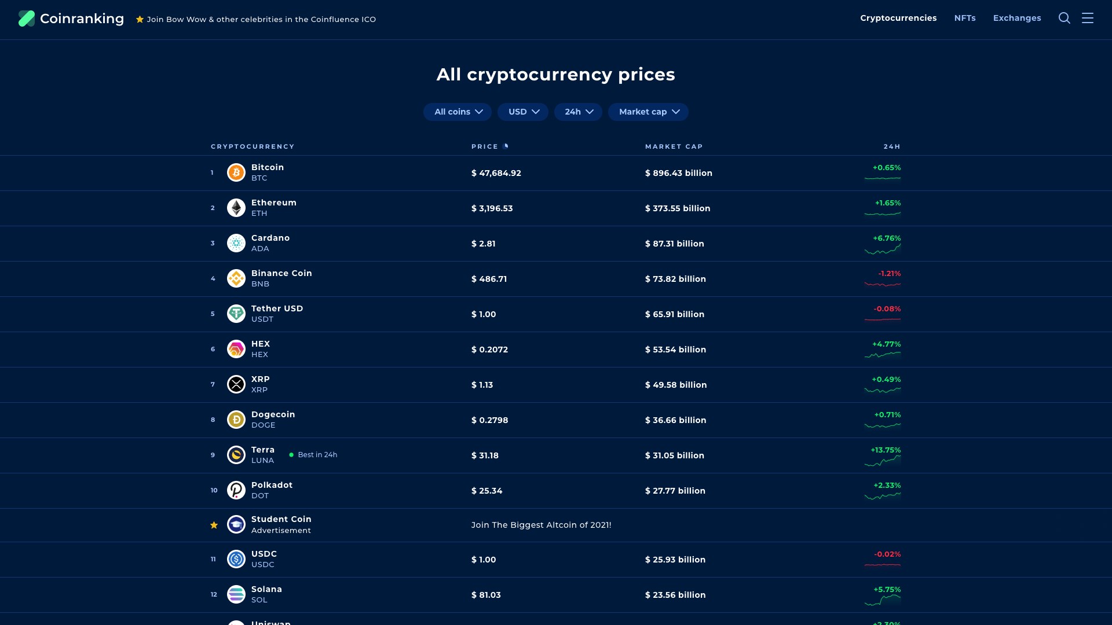Screen dimensions: 1112x625
Task: Click Solana price $ 81.03
Action: coord(486,595)
